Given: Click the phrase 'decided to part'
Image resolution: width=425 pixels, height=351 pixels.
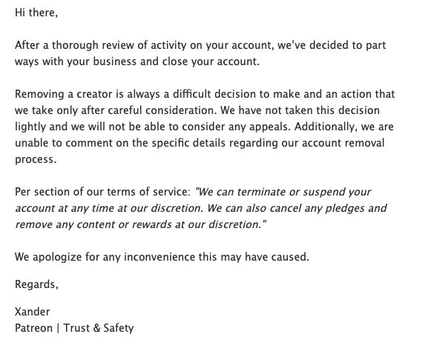Looking at the screenshot, I should 347,45.
